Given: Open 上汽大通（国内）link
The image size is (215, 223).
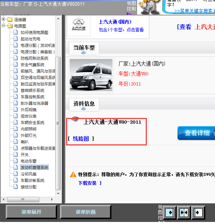Looking at the screenshot, I should [115, 22].
